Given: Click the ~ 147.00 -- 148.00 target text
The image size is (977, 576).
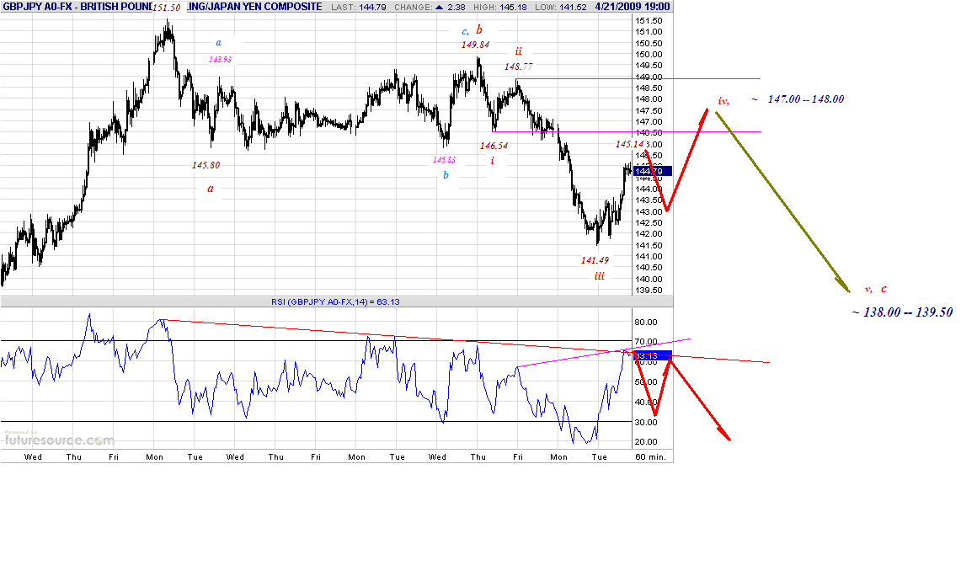Looking at the screenshot, I should pos(798,99).
